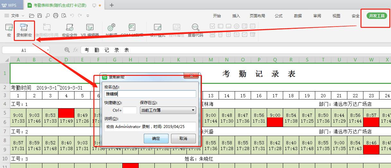This screenshot has height=168, width=391.
Task: Select column header D
Action: click(x=66, y=60)
